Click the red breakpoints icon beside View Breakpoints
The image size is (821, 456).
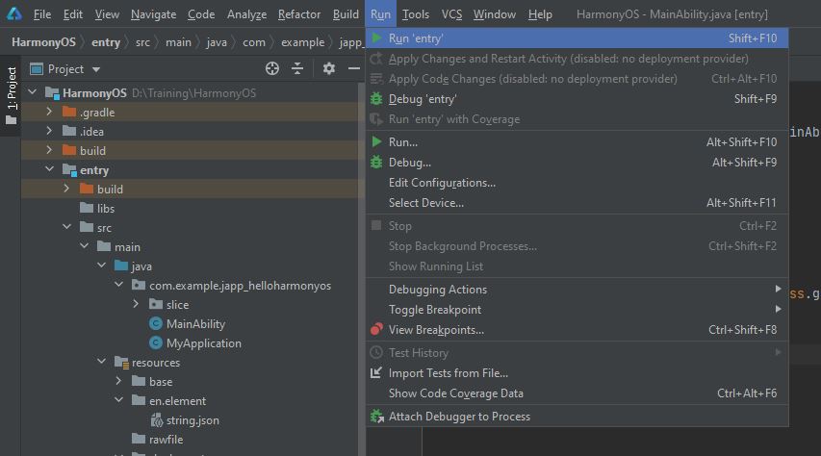tap(376, 329)
